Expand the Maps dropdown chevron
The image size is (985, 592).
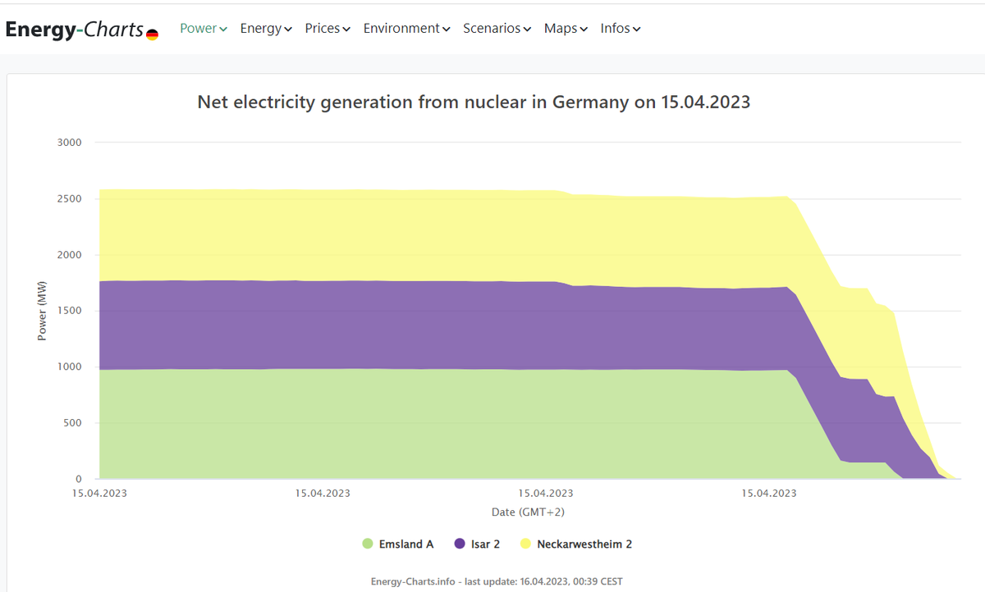pyautogui.click(x=584, y=30)
